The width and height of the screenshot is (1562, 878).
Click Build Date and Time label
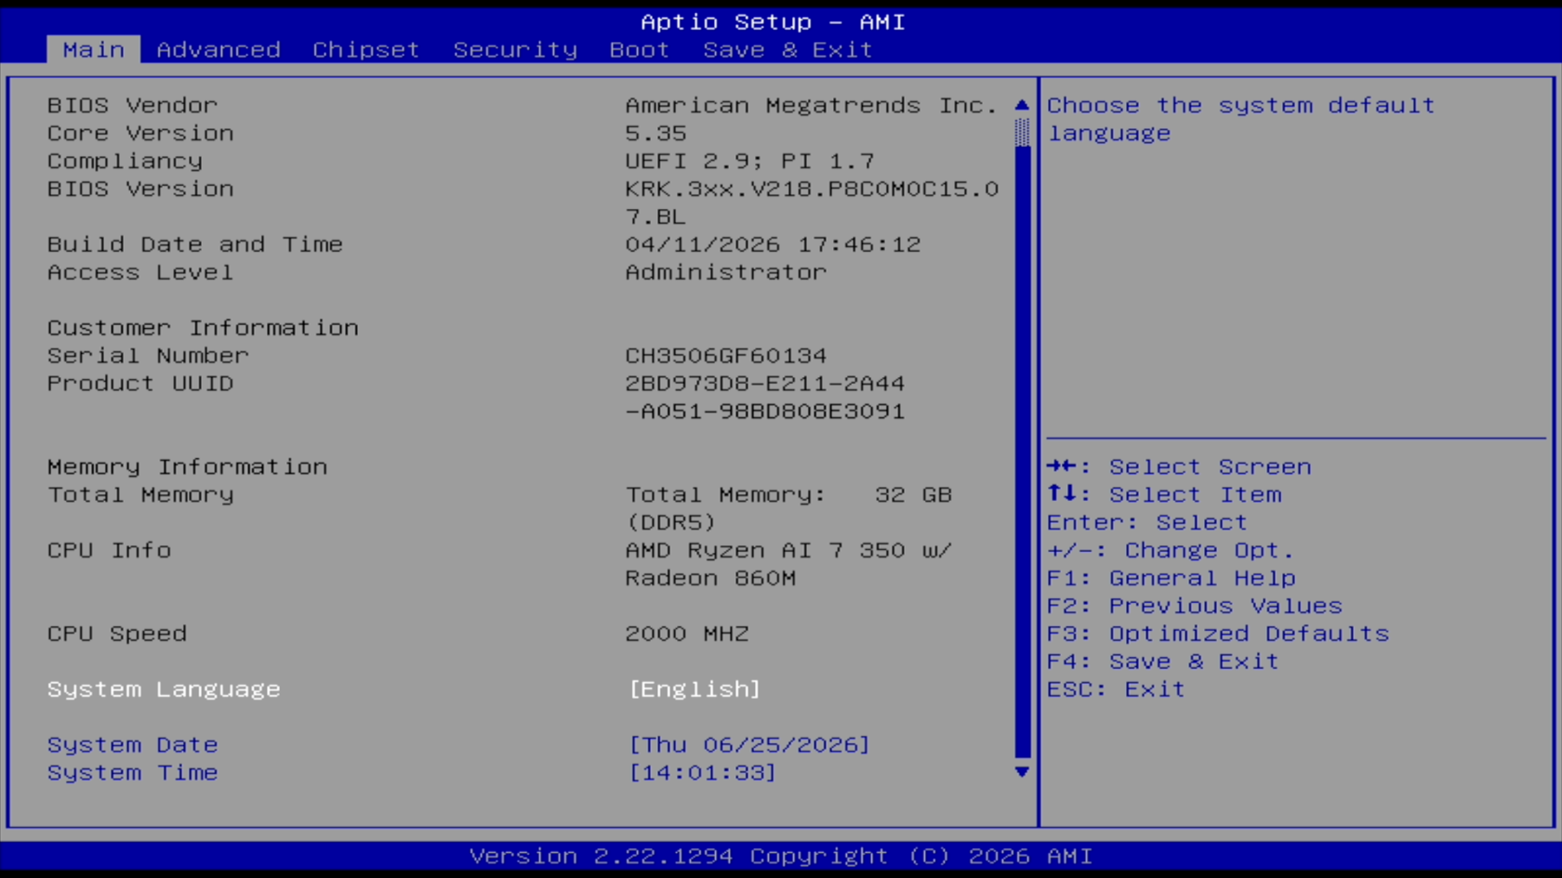(195, 244)
